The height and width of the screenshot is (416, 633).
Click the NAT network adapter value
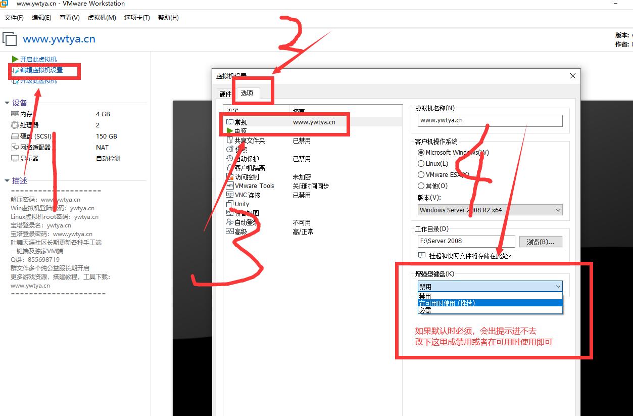(x=102, y=148)
